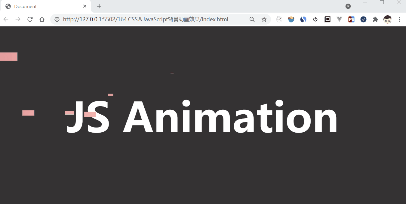This screenshot has height=204, width=406.
Task: Click the JS Animation heading text
Action: click(x=202, y=116)
